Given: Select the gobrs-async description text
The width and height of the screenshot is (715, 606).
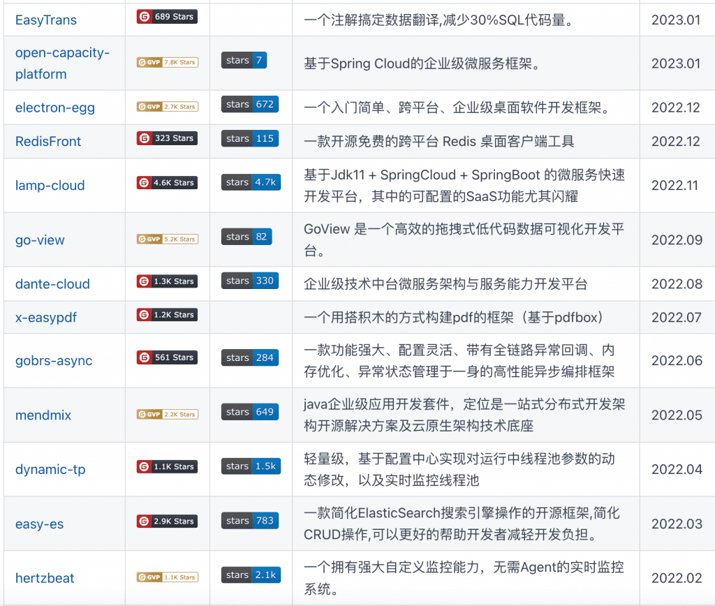Looking at the screenshot, I should pyautogui.click(x=459, y=361).
